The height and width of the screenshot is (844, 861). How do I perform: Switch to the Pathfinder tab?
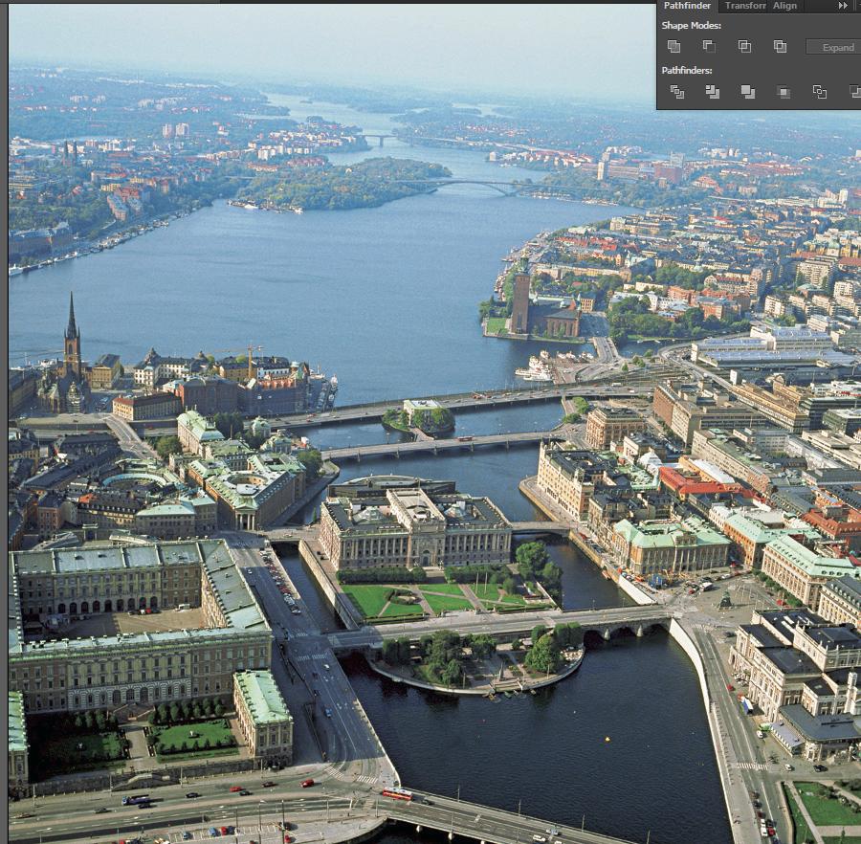coord(687,6)
